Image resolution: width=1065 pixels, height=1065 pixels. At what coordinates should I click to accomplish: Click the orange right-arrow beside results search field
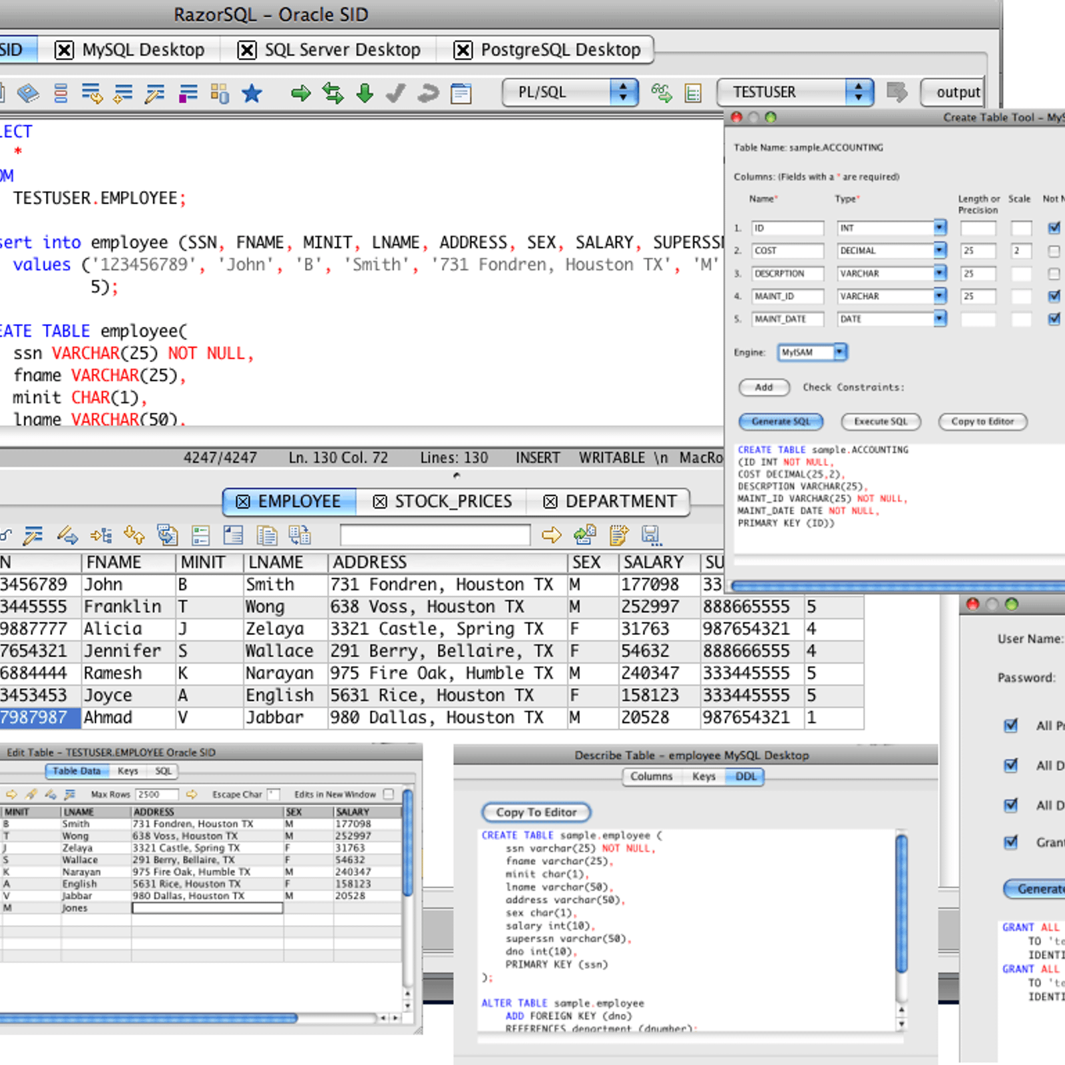tap(552, 535)
